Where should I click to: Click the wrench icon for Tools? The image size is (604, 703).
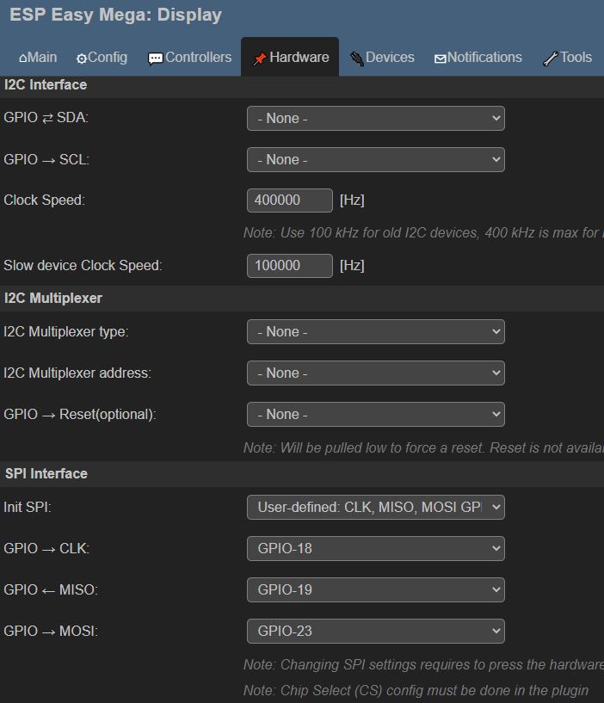550,59
